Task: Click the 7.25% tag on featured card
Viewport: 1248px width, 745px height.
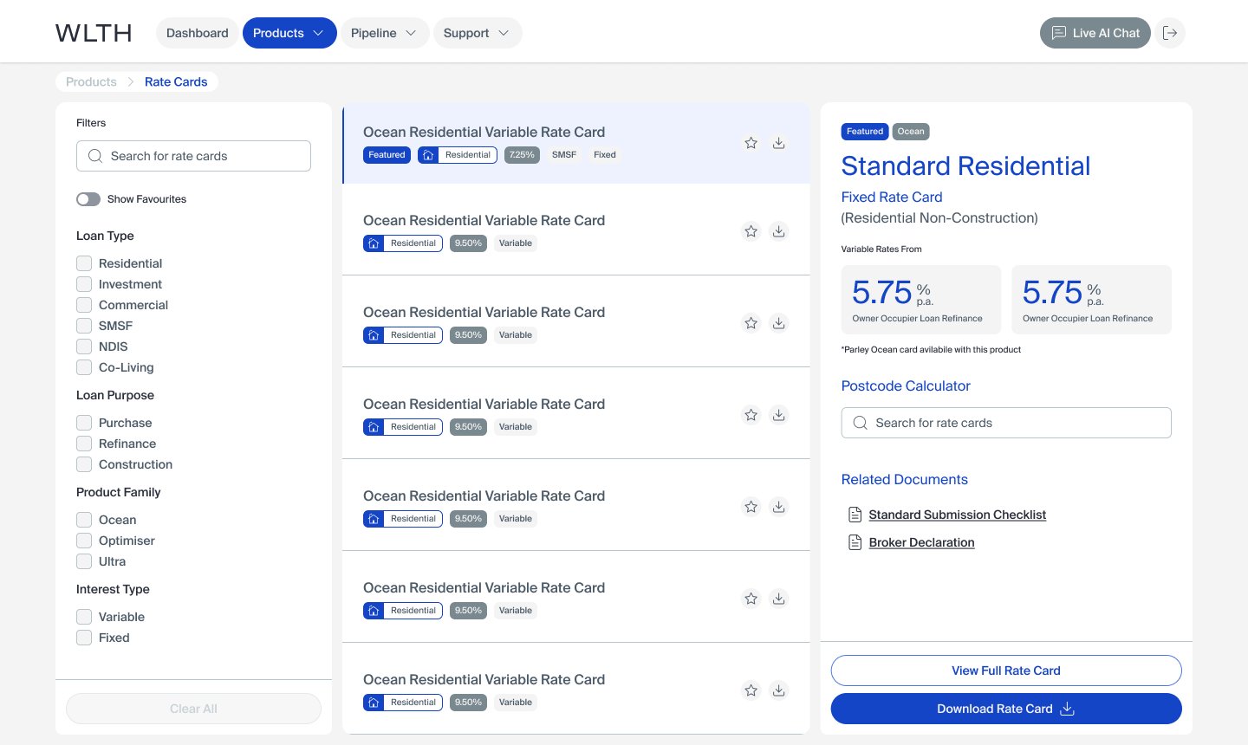Action: (522, 155)
